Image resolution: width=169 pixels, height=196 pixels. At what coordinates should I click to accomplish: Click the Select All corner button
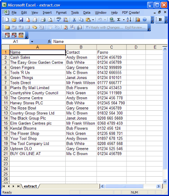click(6, 47)
